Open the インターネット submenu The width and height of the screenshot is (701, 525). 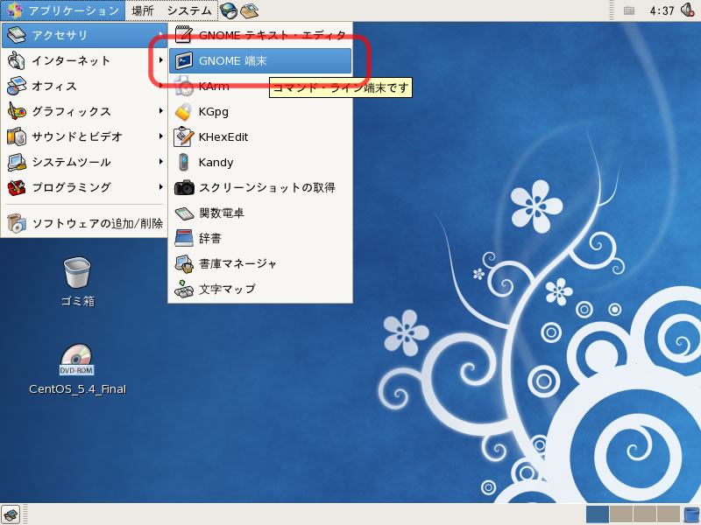click(x=84, y=60)
